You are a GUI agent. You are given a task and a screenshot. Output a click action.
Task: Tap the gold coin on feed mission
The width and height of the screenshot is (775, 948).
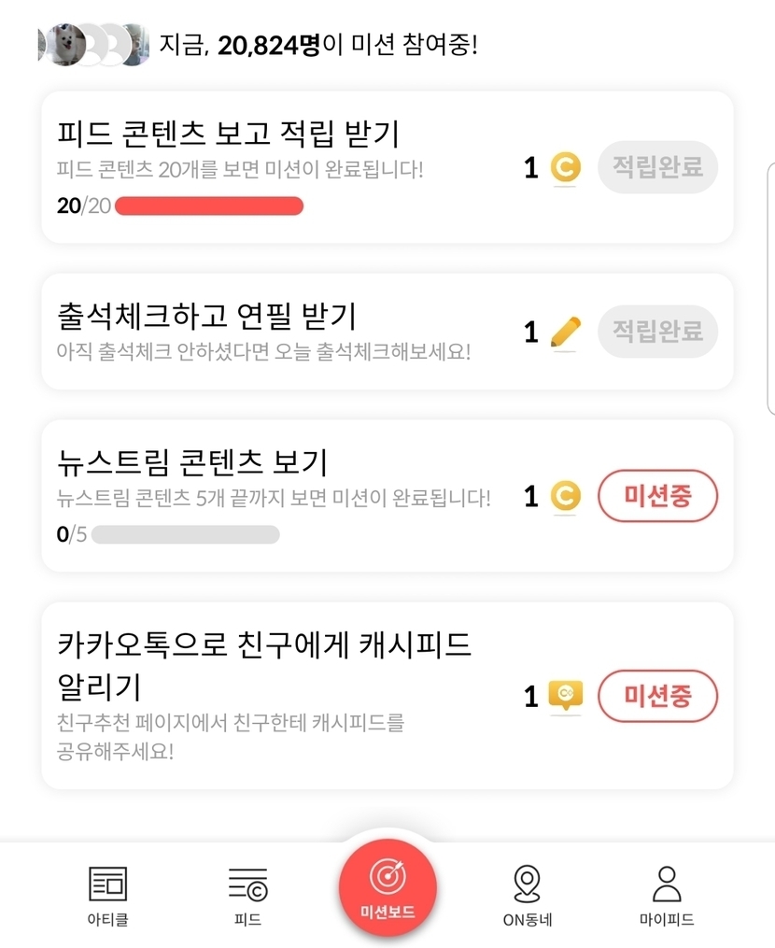point(565,168)
